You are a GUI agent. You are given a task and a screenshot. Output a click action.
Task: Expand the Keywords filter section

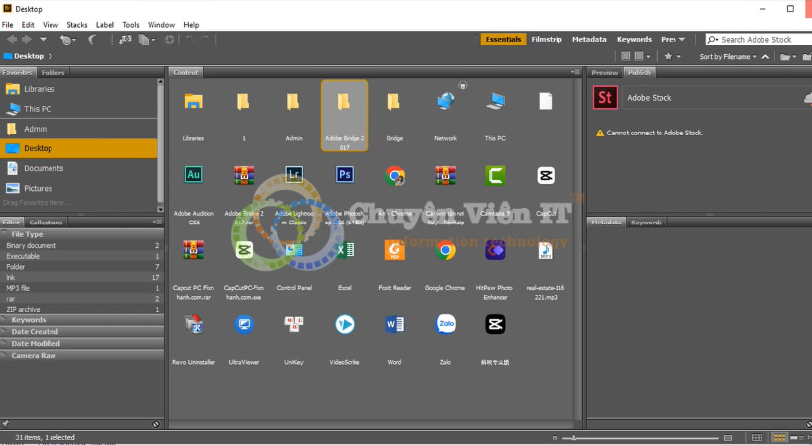28,320
